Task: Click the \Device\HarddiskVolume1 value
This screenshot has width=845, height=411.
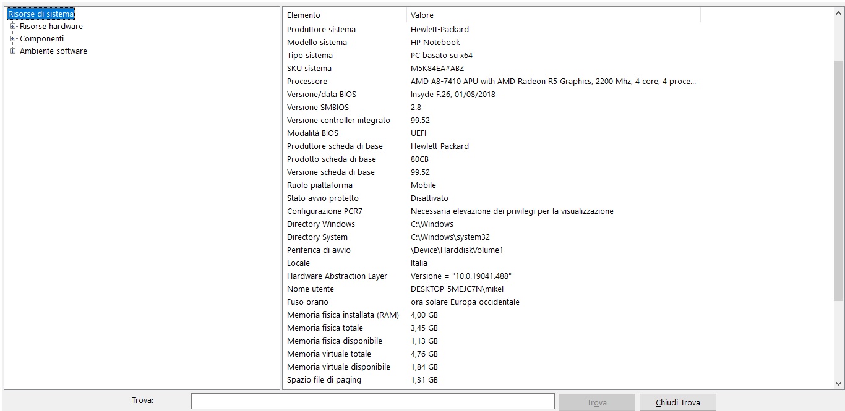Action: [x=457, y=250]
